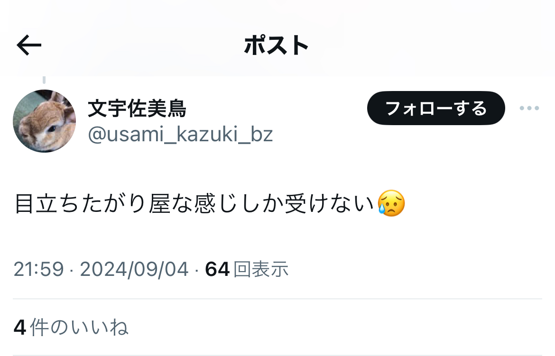Tap the ポスト header title
The image size is (555, 356).
tap(276, 46)
